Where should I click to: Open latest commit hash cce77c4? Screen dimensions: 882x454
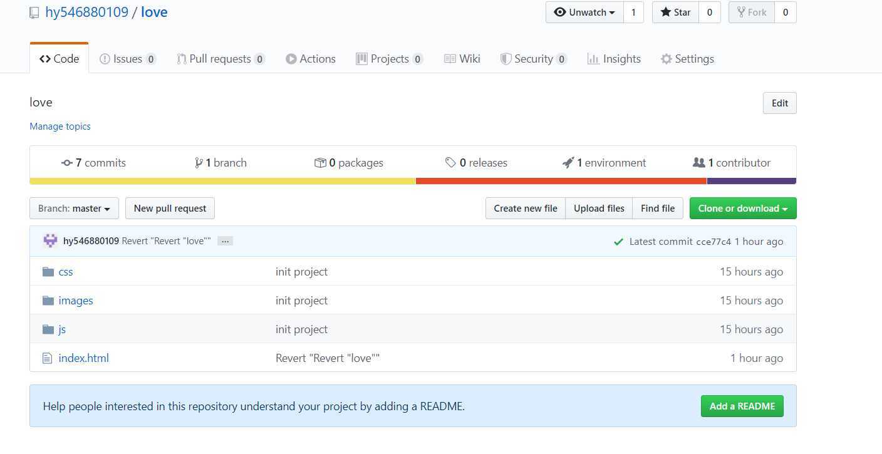click(x=713, y=242)
